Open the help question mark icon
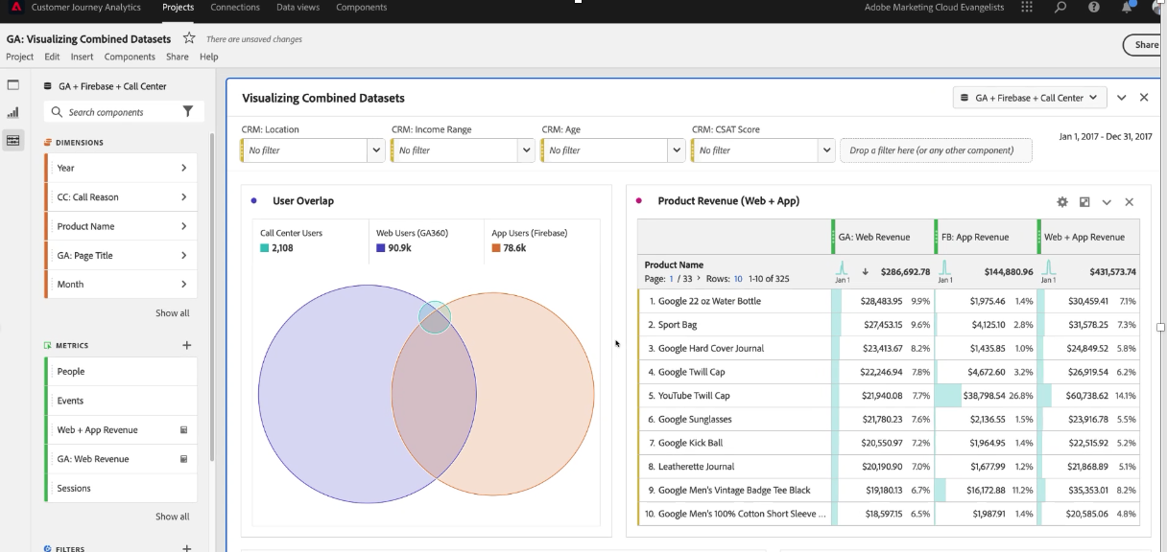The height and width of the screenshot is (552, 1167). (1094, 8)
